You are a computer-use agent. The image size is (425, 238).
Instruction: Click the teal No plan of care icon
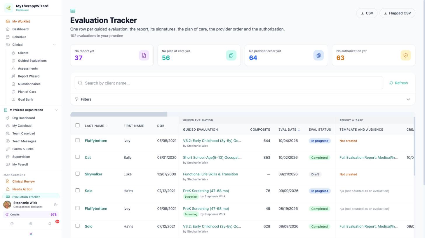(x=231, y=55)
